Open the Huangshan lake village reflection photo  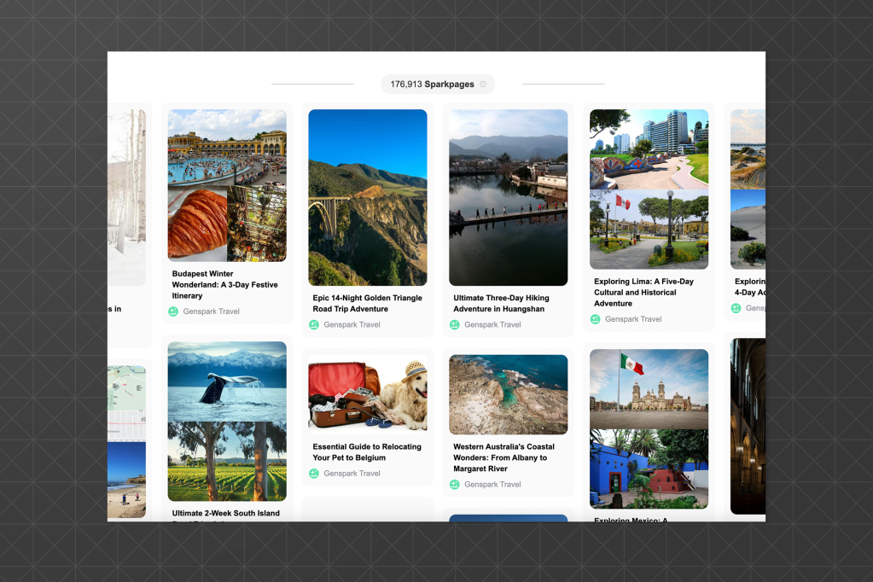(509, 198)
